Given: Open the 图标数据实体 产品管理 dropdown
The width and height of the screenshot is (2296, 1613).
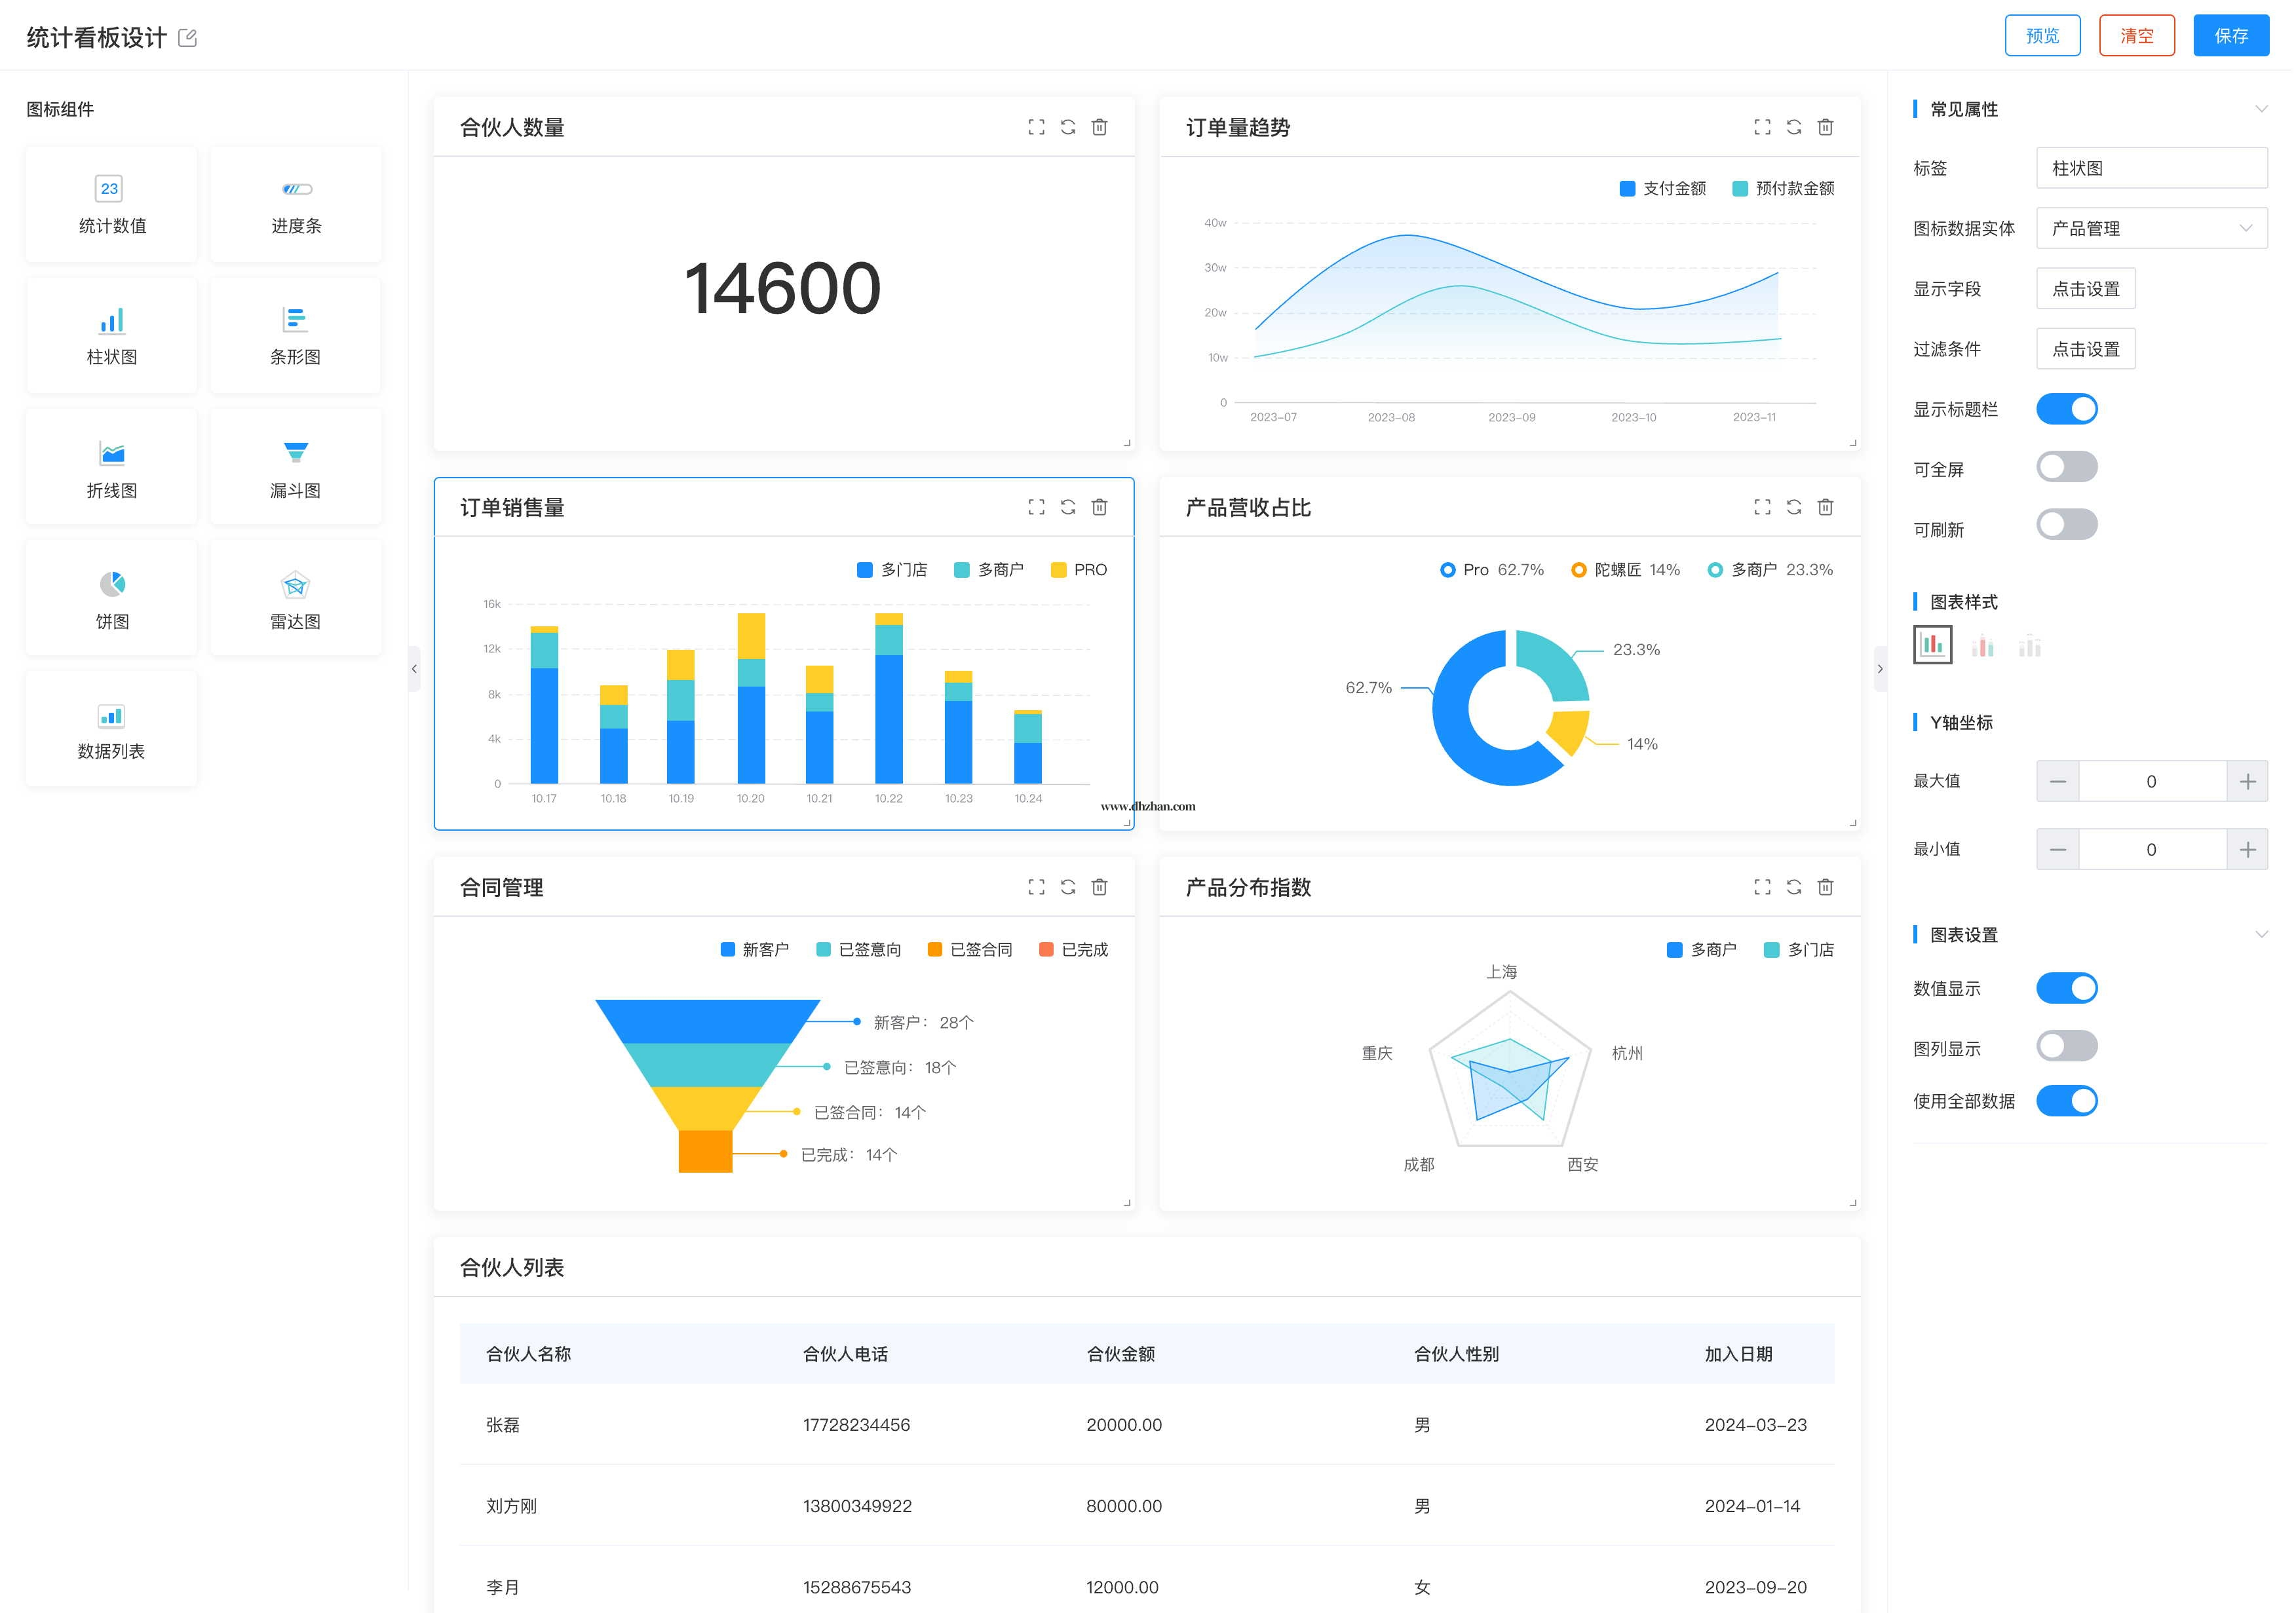Looking at the screenshot, I should coord(2151,228).
